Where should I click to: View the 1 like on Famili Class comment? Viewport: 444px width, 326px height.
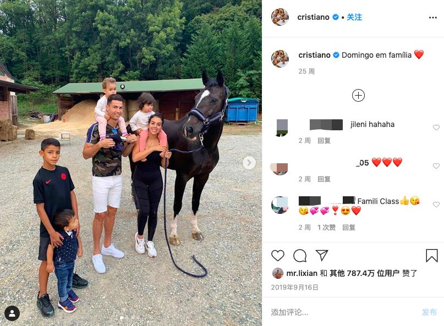326,228
